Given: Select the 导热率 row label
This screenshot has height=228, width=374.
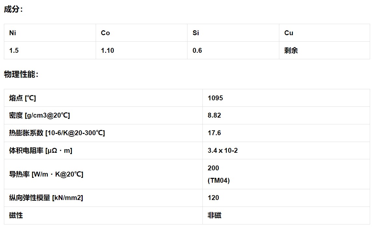Looking at the screenshot, I should coord(46,174).
